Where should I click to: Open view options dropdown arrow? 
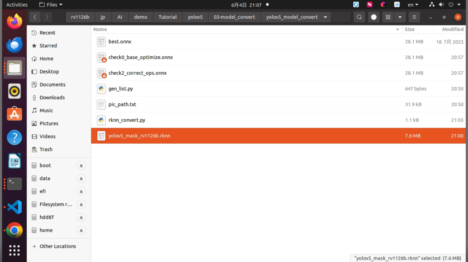(x=400, y=17)
